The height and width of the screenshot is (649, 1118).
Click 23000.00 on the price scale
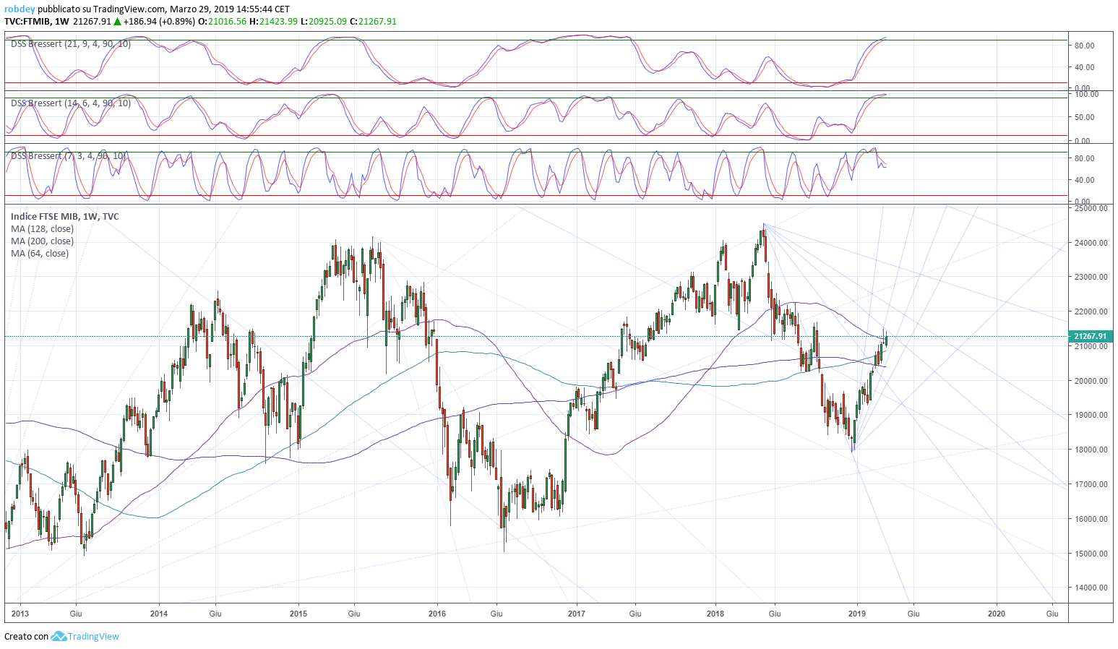pos(1091,277)
